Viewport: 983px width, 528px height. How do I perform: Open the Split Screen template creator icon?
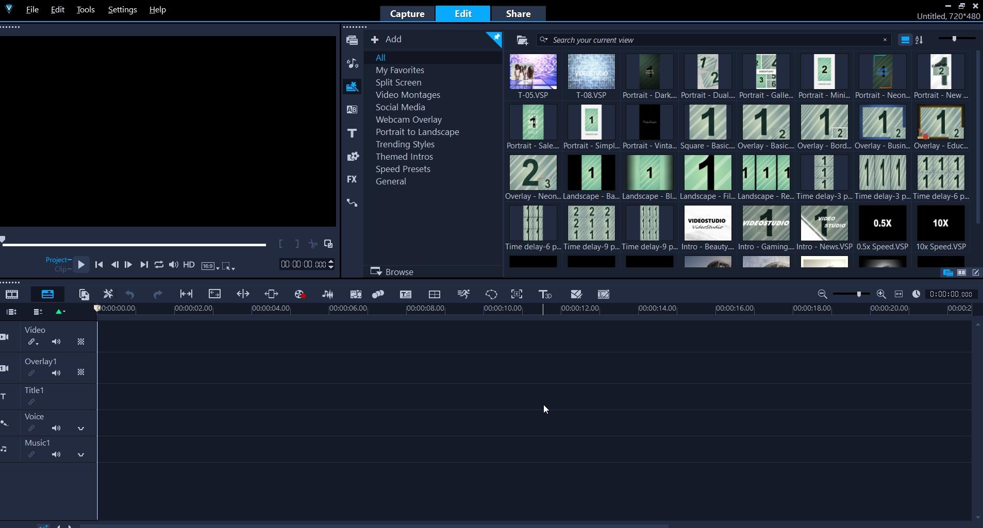pos(434,294)
